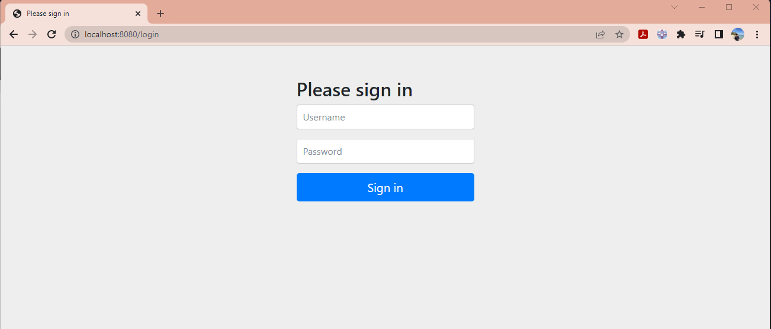This screenshot has width=771, height=329.
Task: Open a new browser tab
Action: [160, 14]
